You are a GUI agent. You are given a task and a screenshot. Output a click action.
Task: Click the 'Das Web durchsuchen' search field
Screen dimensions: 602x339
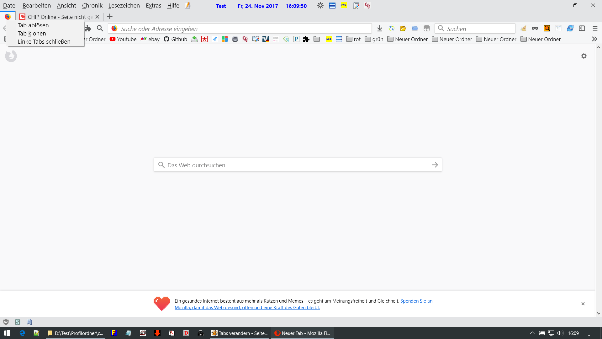295,165
